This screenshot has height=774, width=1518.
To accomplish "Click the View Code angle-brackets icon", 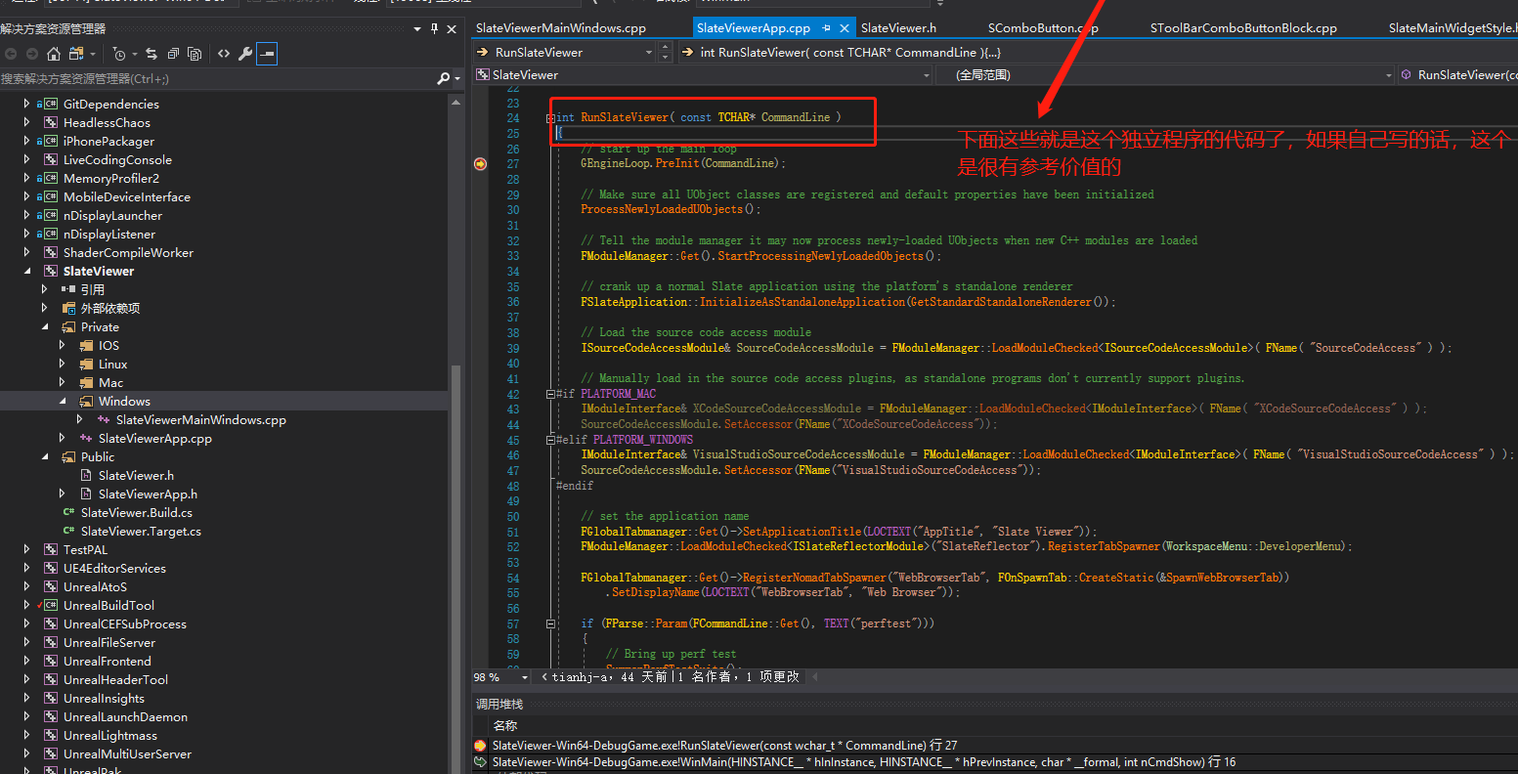I will pos(223,54).
